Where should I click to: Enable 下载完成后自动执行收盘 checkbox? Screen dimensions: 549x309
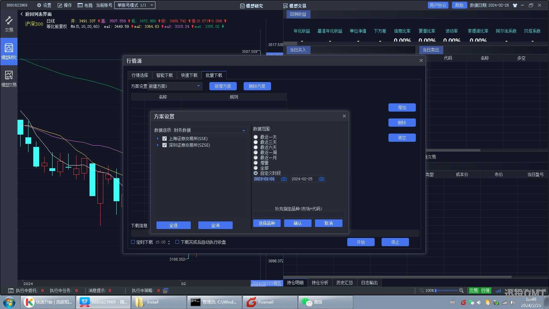tap(177, 242)
